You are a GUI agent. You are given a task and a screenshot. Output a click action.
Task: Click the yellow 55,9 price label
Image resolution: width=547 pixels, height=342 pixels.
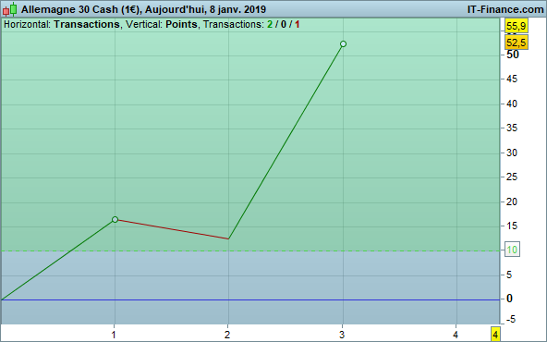point(517,26)
